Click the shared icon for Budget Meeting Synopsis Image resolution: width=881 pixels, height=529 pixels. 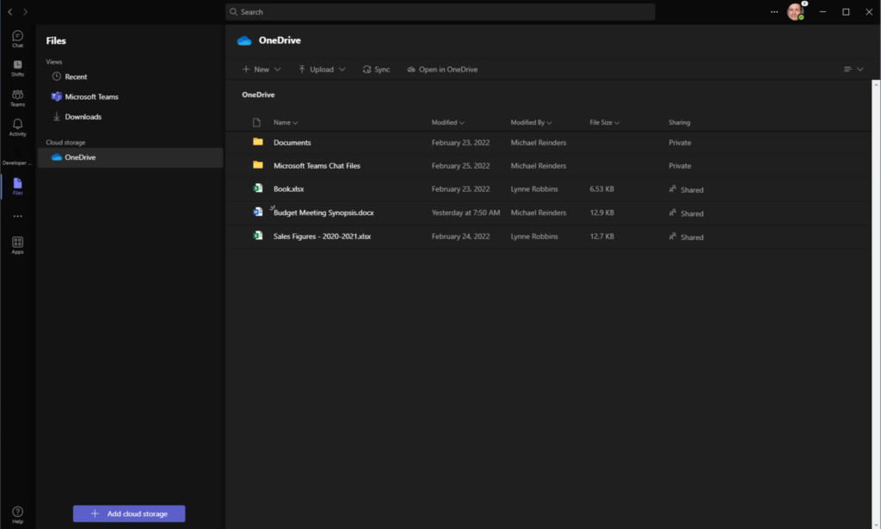(673, 212)
